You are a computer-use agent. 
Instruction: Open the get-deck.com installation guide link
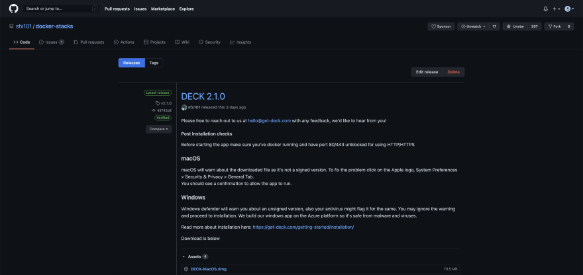(303, 227)
